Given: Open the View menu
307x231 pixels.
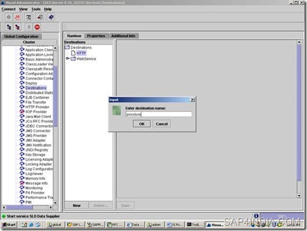Looking at the screenshot, I should point(23,9).
